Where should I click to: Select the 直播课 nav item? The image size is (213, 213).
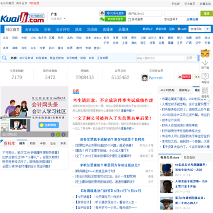pos(108,30)
